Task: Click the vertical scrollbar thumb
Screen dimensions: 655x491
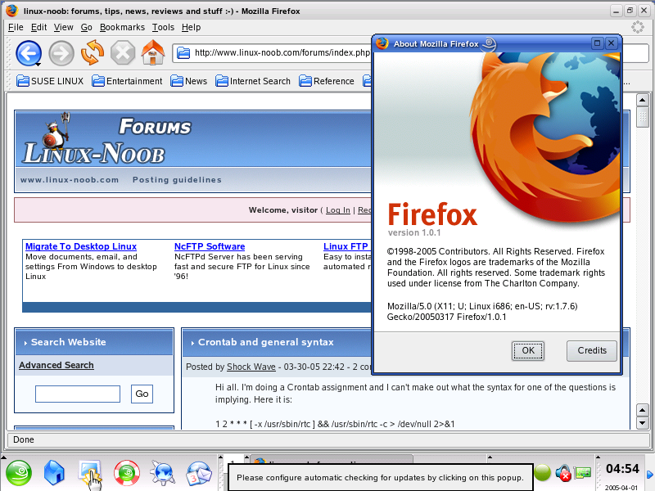Action: click(642, 117)
